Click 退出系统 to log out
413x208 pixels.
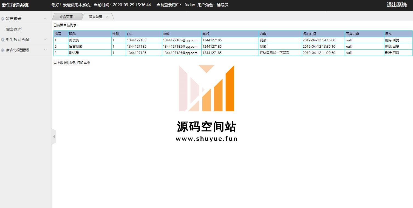(397, 5)
